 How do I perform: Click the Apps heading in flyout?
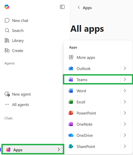point(73,47)
